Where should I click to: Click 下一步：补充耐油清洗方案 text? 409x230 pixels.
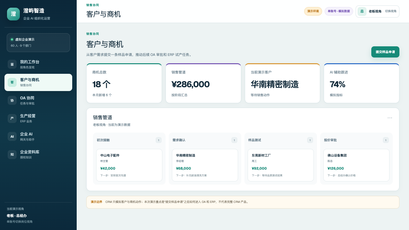coord(191,175)
